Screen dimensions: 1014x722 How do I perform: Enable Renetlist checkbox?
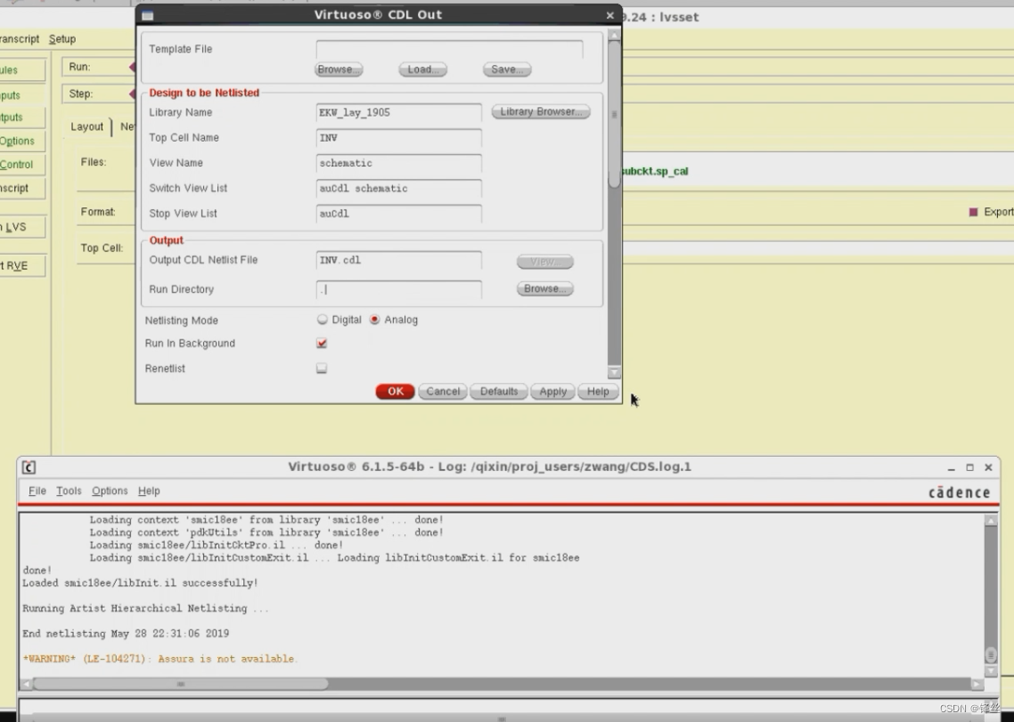click(322, 369)
